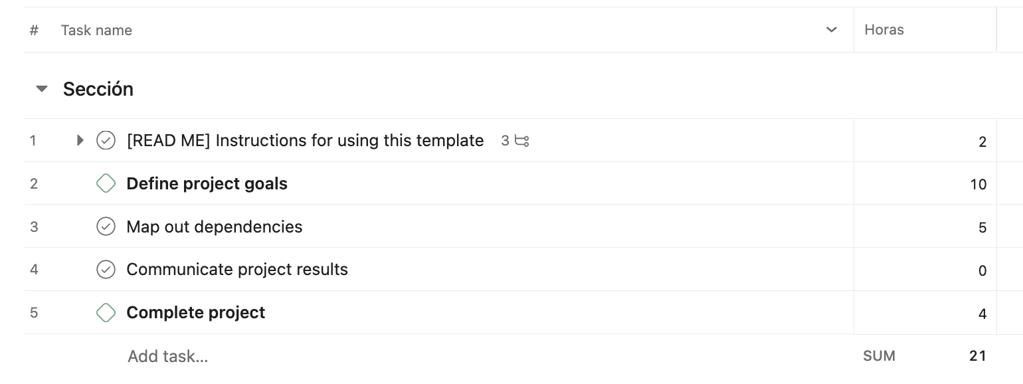Click the Define project goals milestone icon
The width and height of the screenshot is (1023, 384).
[x=106, y=184]
